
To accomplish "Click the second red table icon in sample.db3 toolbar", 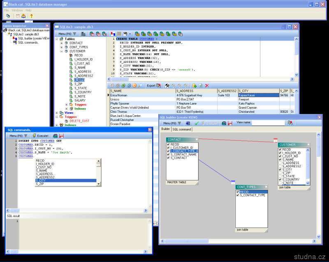I will (x=98, y=34).
